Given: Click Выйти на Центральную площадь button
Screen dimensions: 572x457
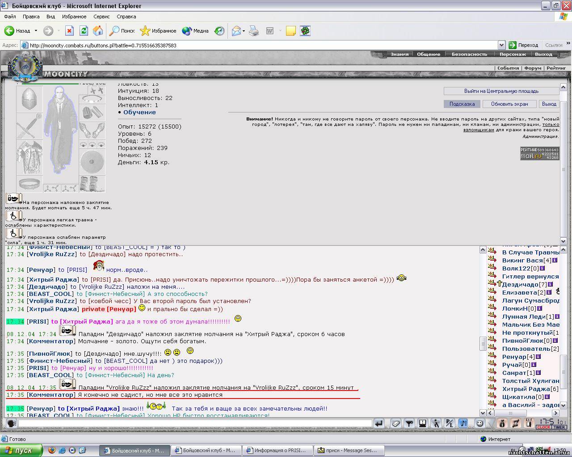Looking at the screenshot, I should [501, 91].
